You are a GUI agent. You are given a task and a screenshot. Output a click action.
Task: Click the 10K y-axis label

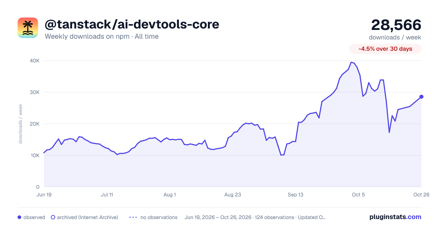pyautogui.click(x=35, y=156)
